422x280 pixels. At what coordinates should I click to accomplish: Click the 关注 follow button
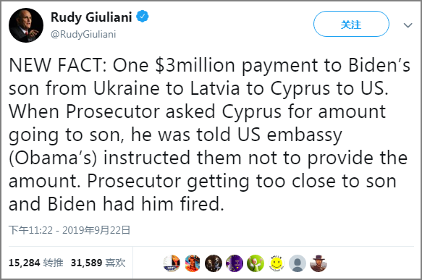pyautogui.click(x=351, y=24)
